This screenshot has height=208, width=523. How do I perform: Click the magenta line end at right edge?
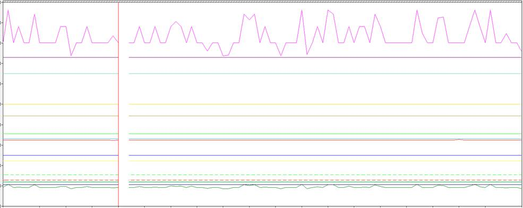521,50
